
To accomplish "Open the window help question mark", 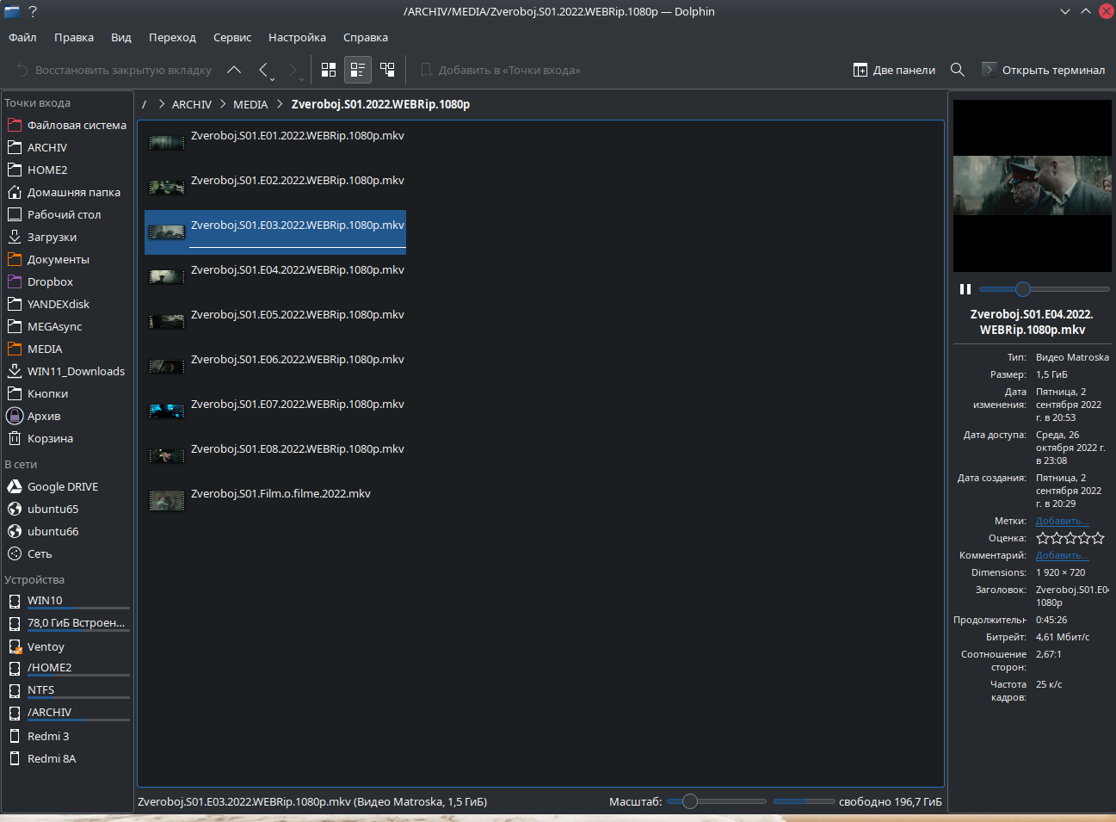I will click(33, 11).
